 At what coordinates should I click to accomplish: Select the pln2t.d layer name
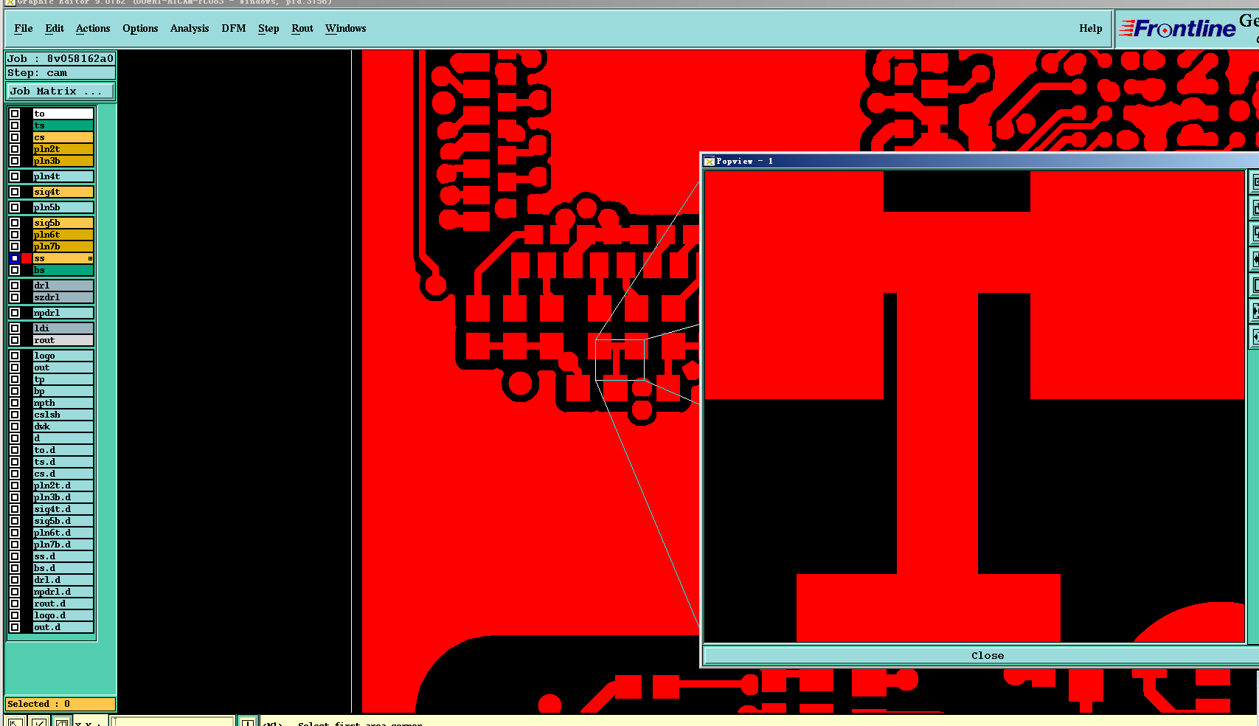[63, 485]
